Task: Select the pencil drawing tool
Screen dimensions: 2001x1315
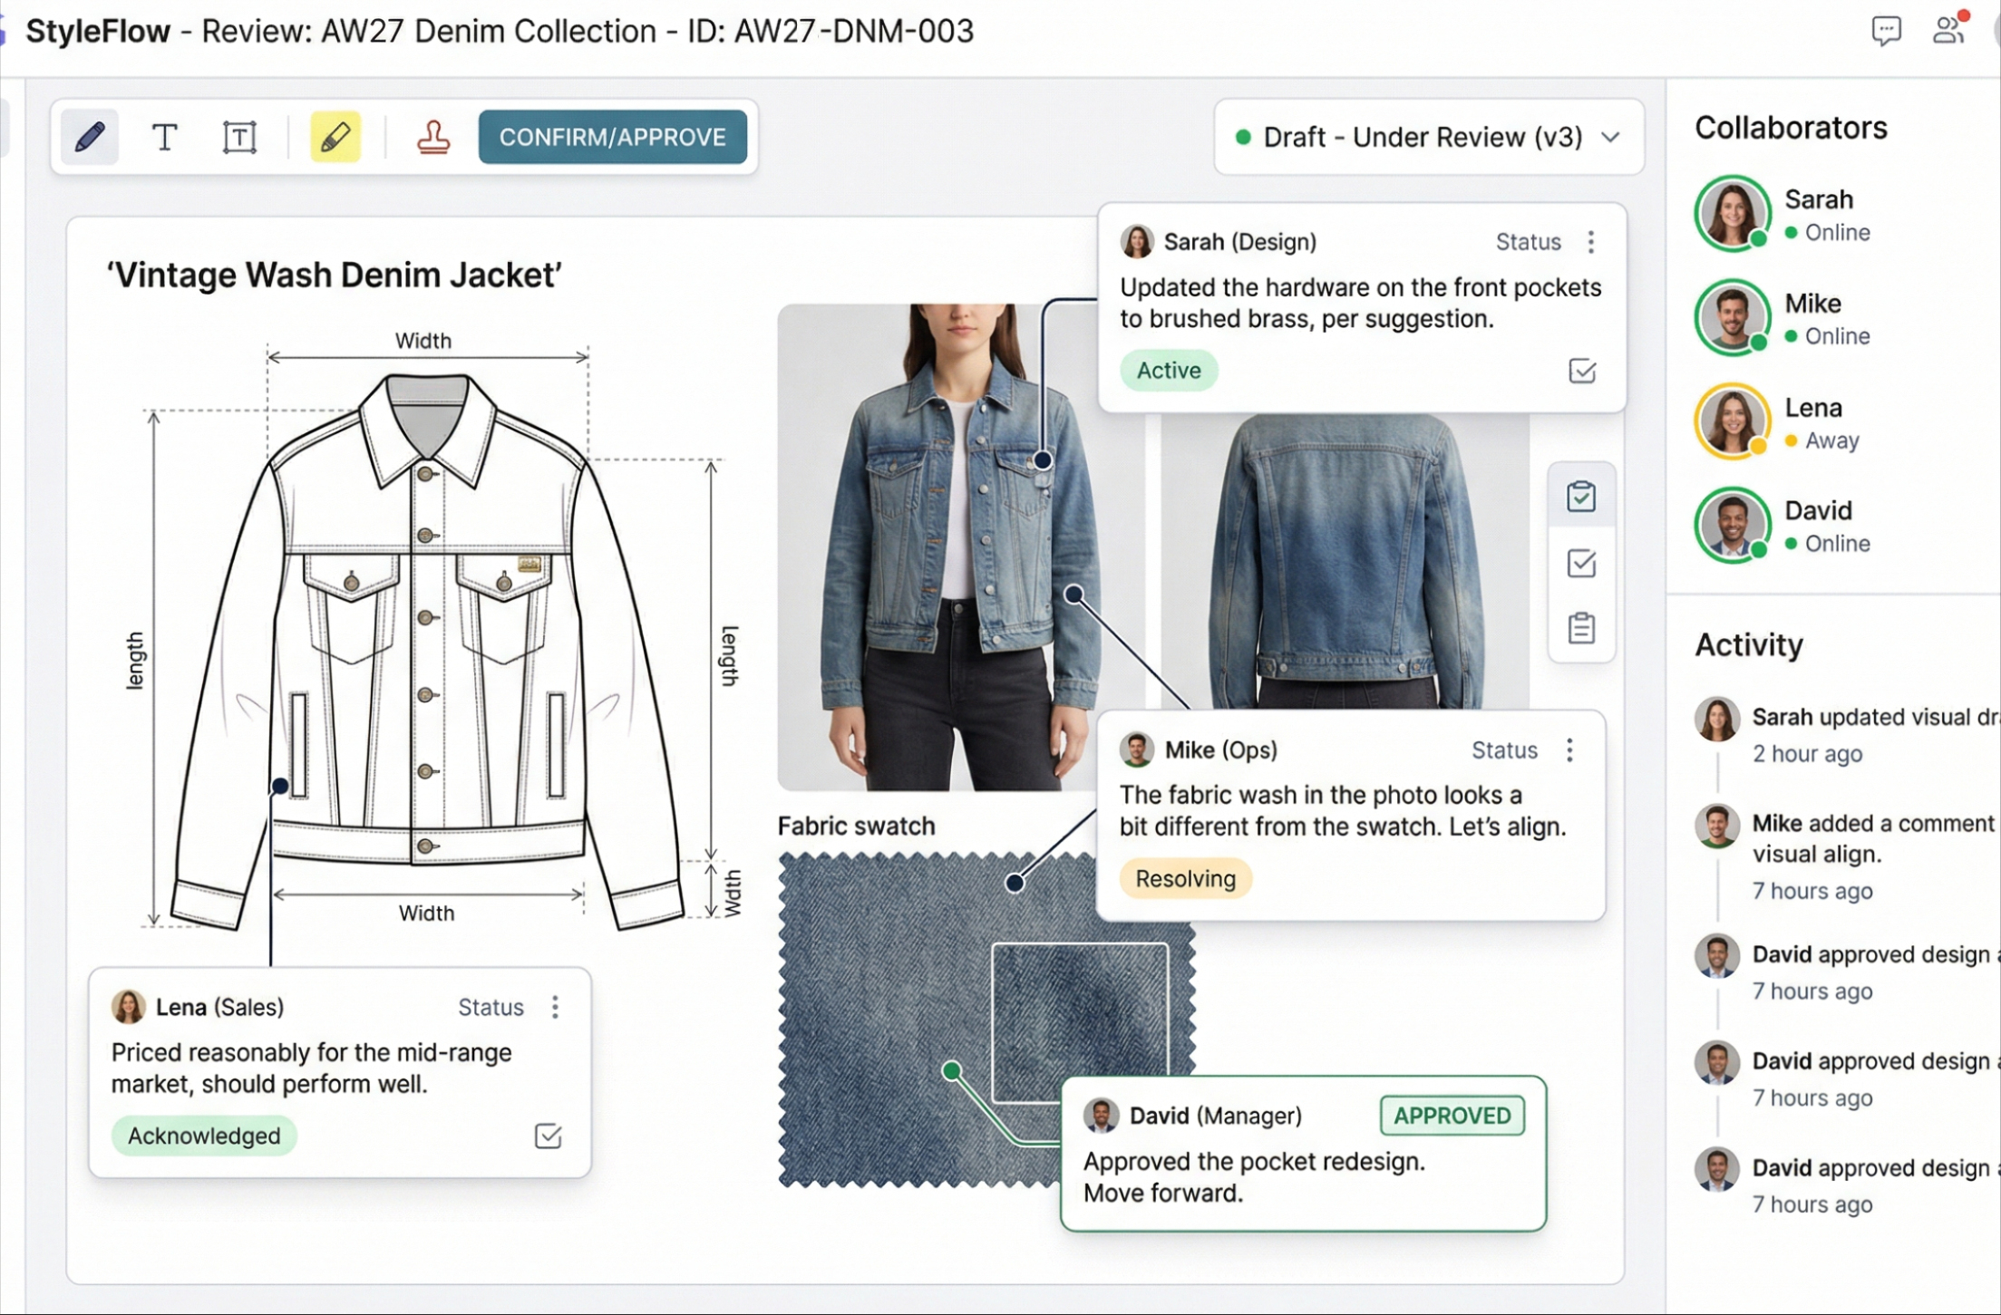Action: pos(90,138)
